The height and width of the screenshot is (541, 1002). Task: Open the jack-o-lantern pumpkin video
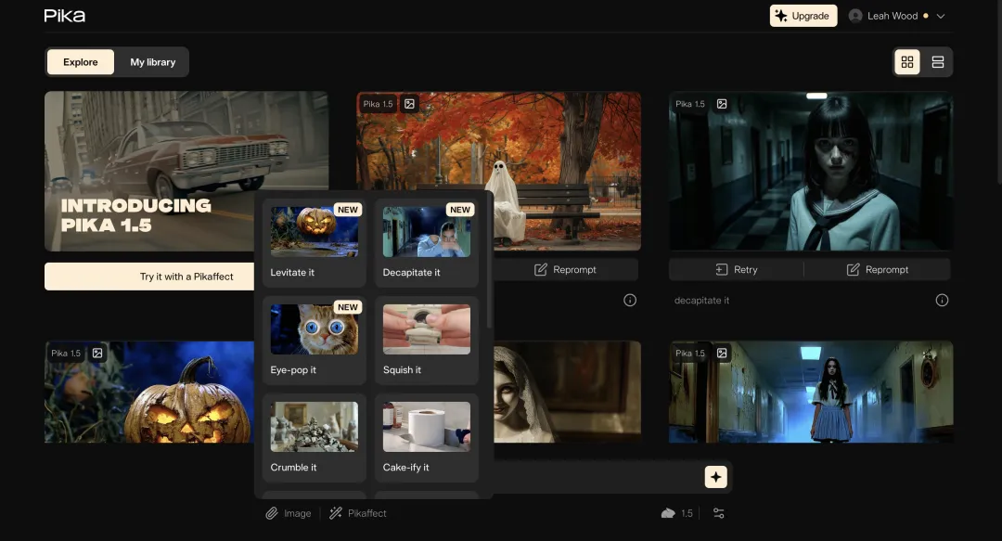pos(149,392)
